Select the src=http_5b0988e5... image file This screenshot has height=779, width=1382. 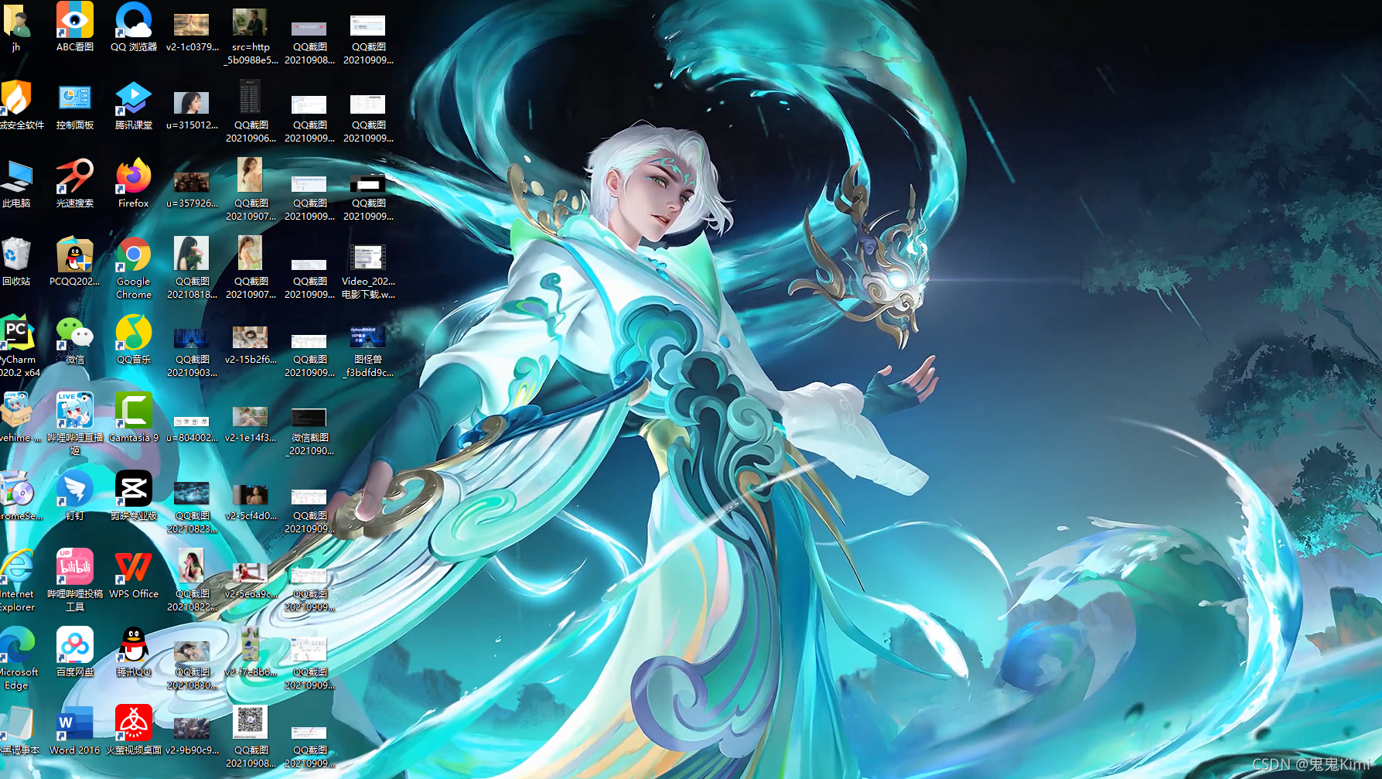tap(251, 36)
